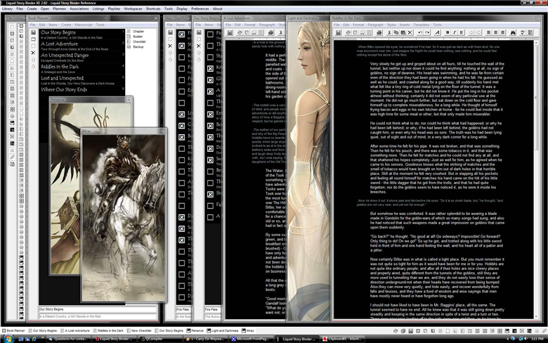Screen dimensions: 548x343
Task: Save the Riddles in the Dark document
Action: point(338,32)
